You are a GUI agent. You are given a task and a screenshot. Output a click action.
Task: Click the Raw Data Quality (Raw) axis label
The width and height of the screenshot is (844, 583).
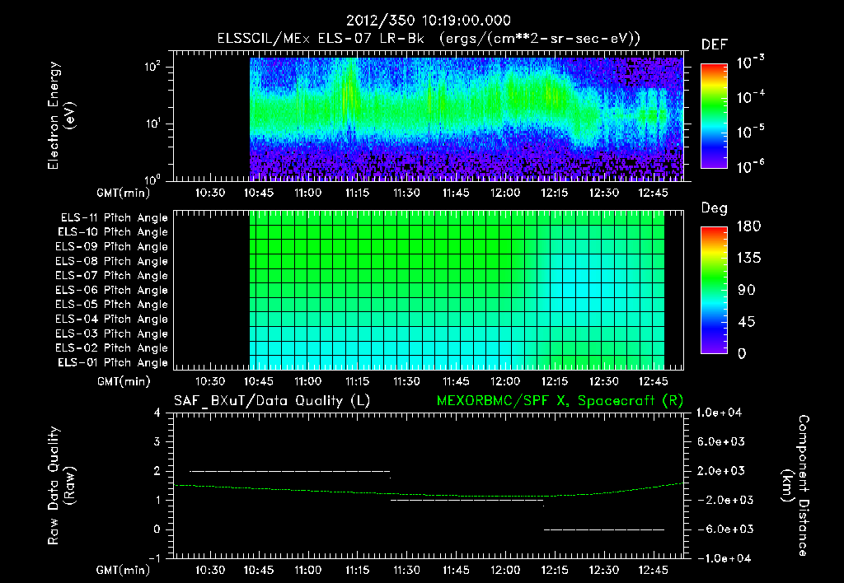click(61, 486)
